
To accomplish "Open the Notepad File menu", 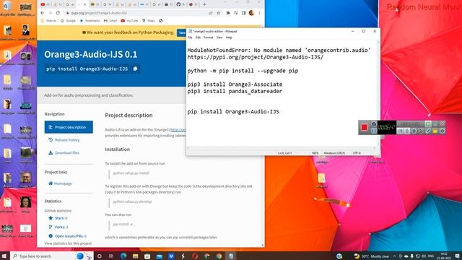I will (x=190, y=38).
